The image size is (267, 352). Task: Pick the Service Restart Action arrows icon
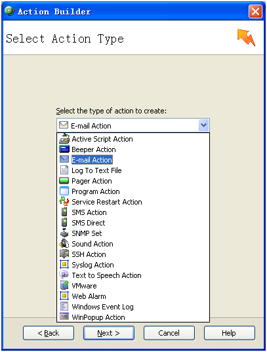[x=64, y=201]
